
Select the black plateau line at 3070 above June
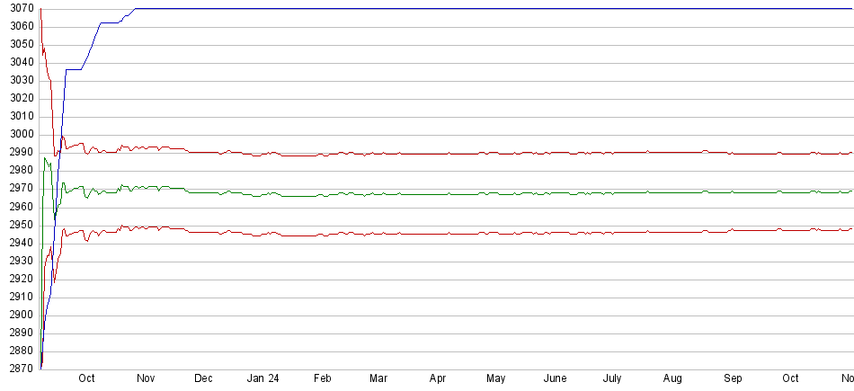[x=555, y=9]
